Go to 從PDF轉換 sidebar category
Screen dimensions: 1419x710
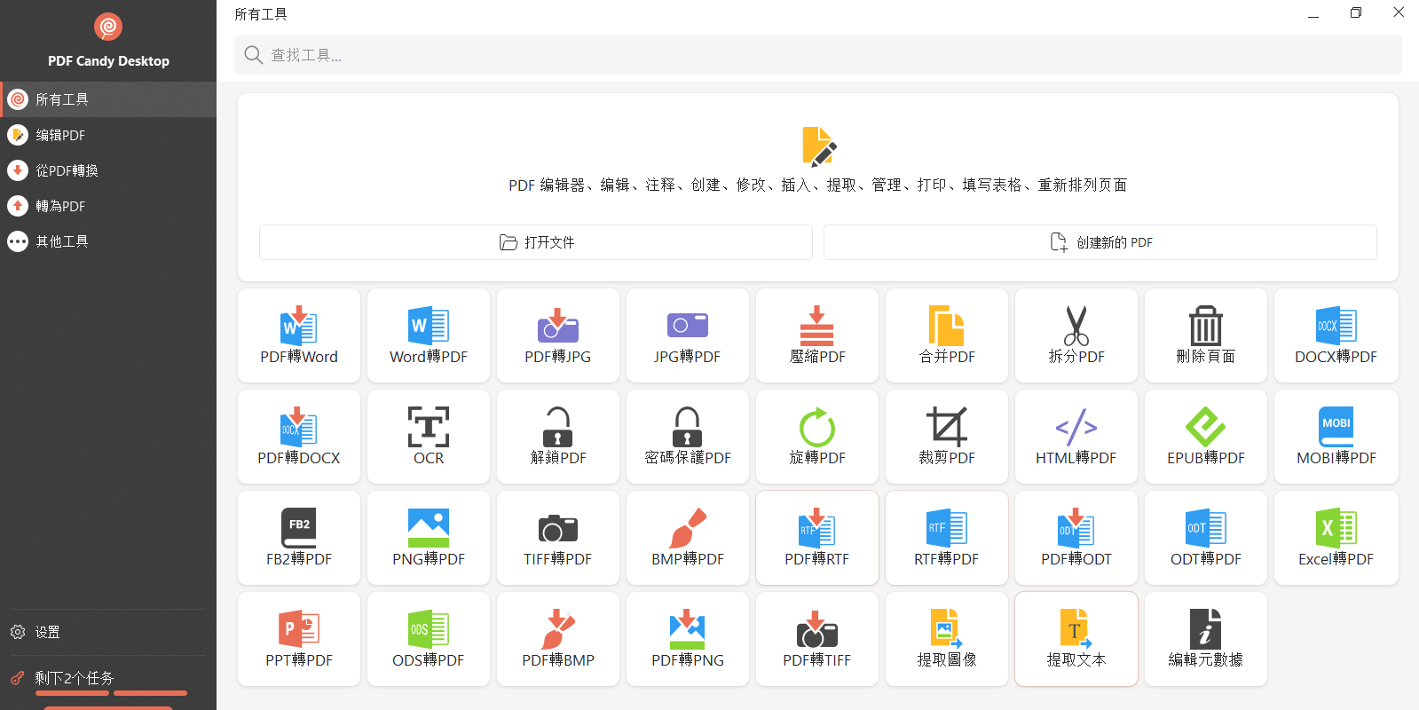(x=67, y=170)
